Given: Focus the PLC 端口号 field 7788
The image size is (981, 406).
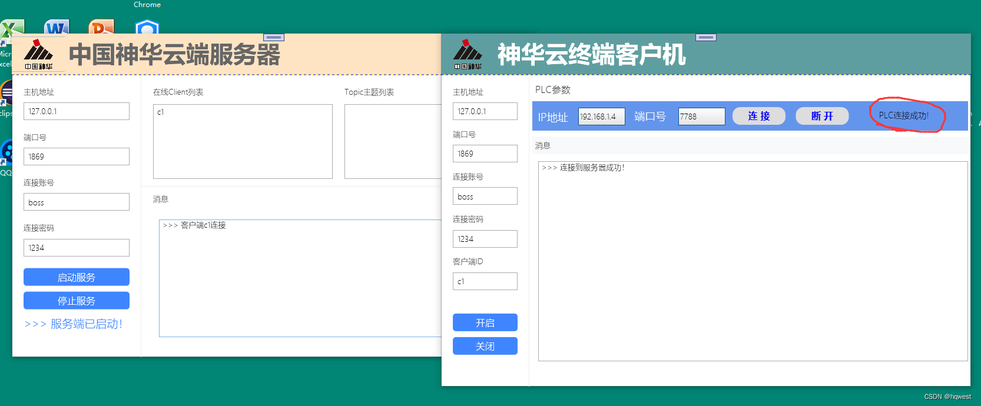Looking at the screenshot, I should [x=701, y=117].
